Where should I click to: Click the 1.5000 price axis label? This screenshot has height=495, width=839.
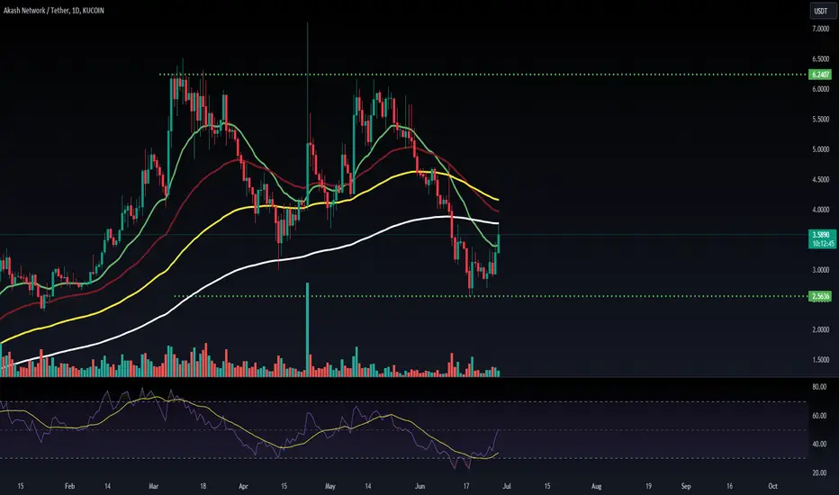pos(820,360)
